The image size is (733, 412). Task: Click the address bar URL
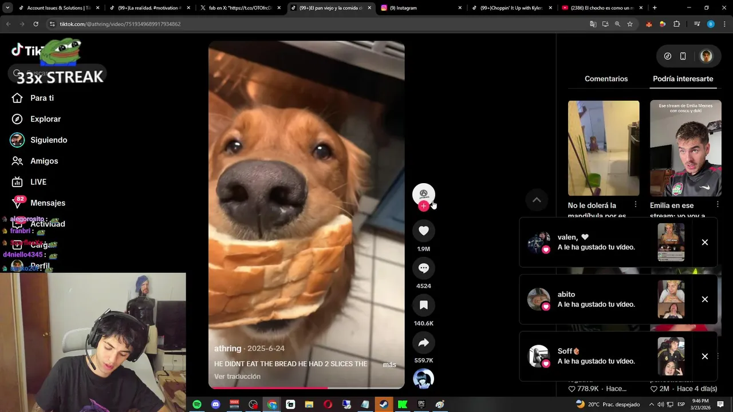click(x=120, y=24)
